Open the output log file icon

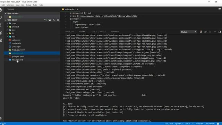pos(210,32)
